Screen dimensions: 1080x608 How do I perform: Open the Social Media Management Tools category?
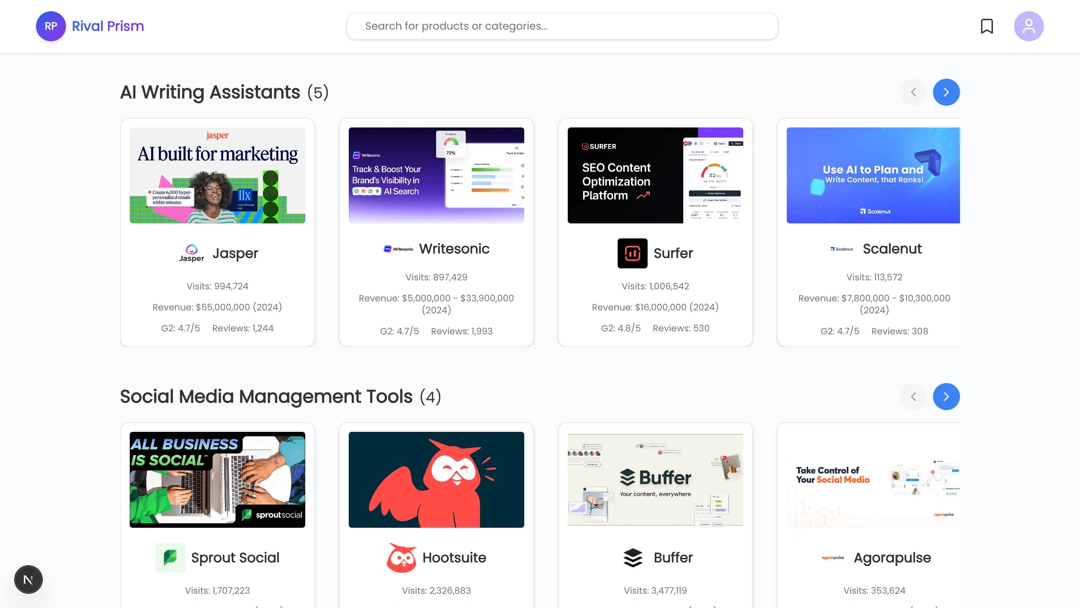pyautogui.click(x=267, y=396)
